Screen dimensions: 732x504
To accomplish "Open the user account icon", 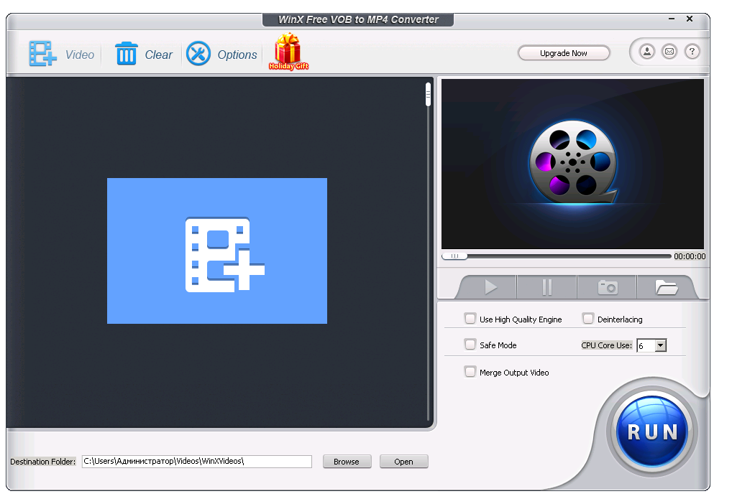I will point(647,51).
